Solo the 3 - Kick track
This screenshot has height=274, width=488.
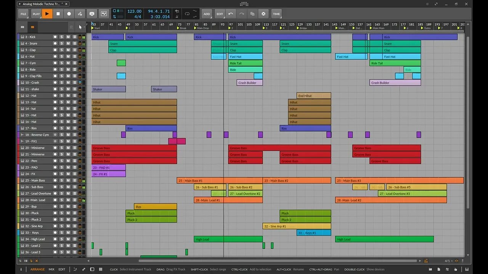[x=62, y=37]
